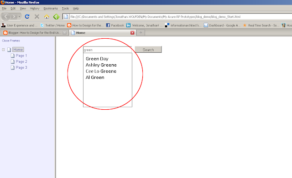Screen dimensions: 292x178
Task: Click the page icon in the address bar
Action: [66, 16]
